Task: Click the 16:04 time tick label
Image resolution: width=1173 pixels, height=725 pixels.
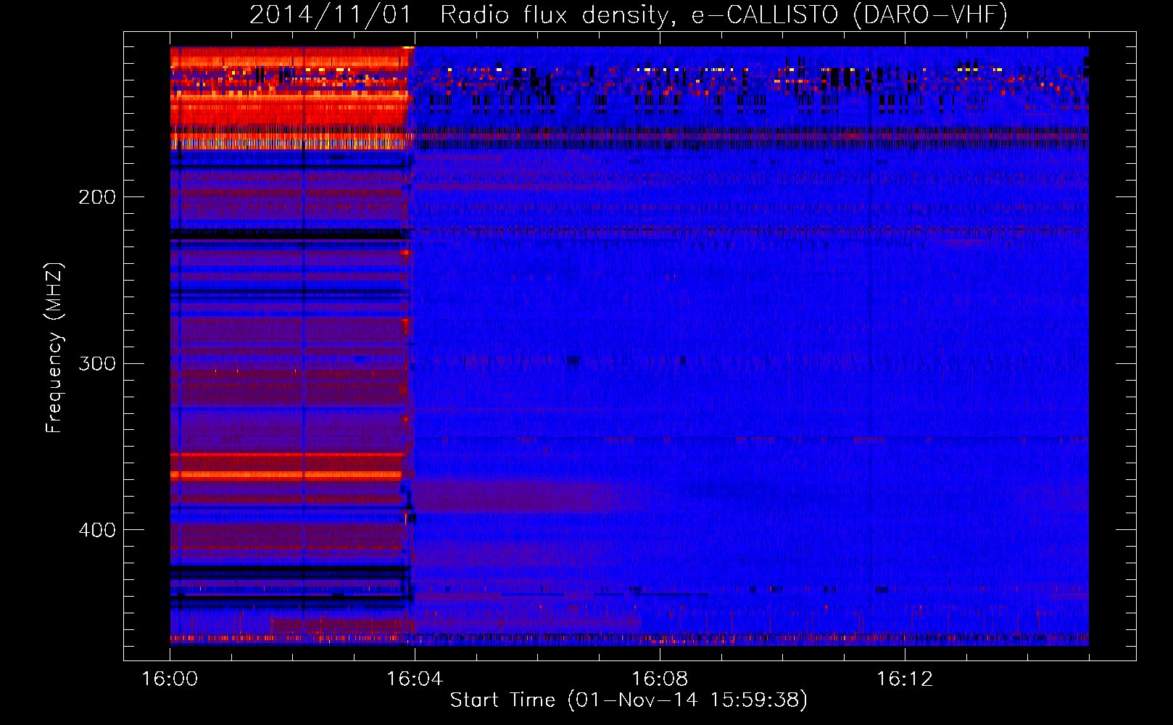Action: tap(415, 679)
